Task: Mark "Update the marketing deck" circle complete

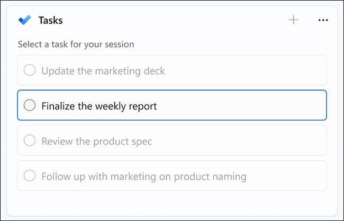Action: coord(30,70)
